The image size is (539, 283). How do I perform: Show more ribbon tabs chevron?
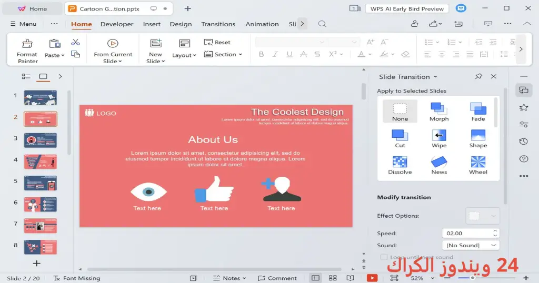(x=302, y=24)
